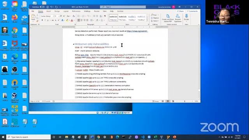The image size is (249, 140).
Task: Select Focus mode in Word status bar
Action: [x=156, y=101]
